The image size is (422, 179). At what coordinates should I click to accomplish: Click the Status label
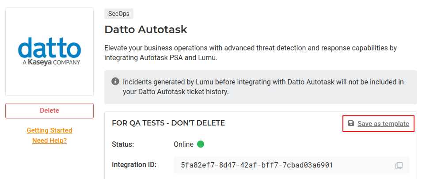click(x=123, y=144)
